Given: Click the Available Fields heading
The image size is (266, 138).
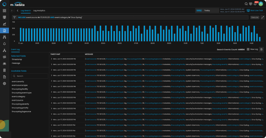Looking at the screenshot, I should pos(19,71).
